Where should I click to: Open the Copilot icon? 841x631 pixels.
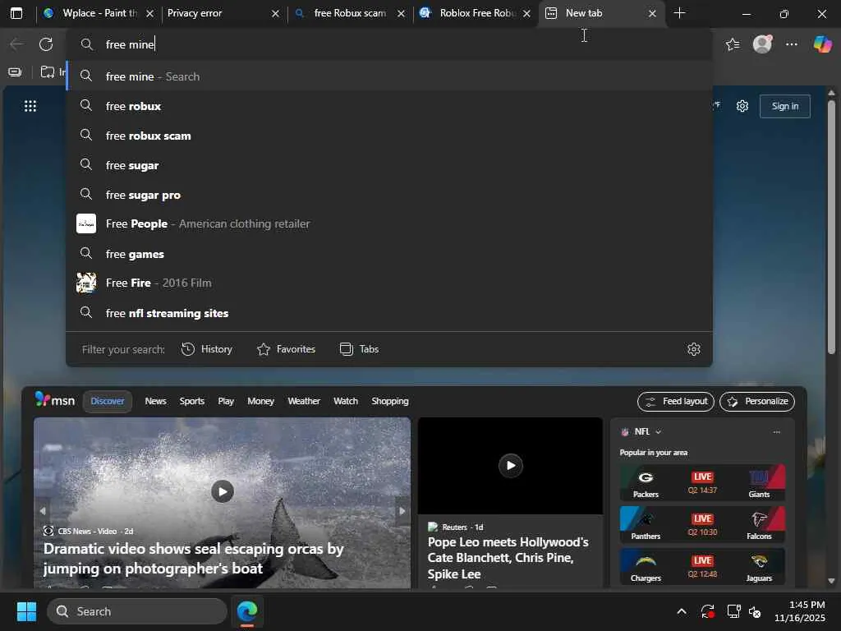[822, 44]
